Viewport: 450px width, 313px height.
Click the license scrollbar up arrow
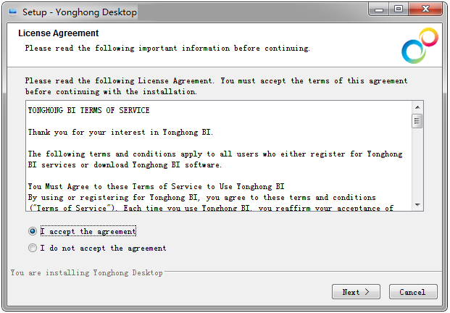417,107
